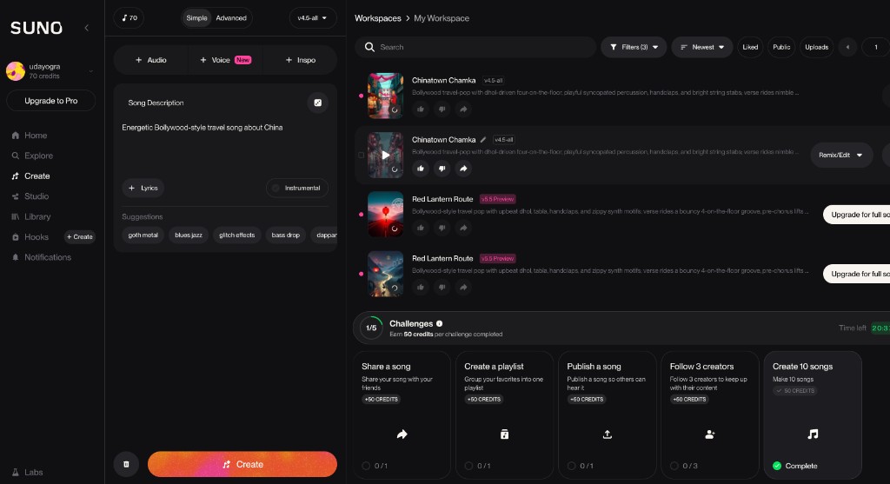Click the add-person icon in Follow 3 creators card
The width and height of the screenshot is (890, 484).
[x=709, y=434]
